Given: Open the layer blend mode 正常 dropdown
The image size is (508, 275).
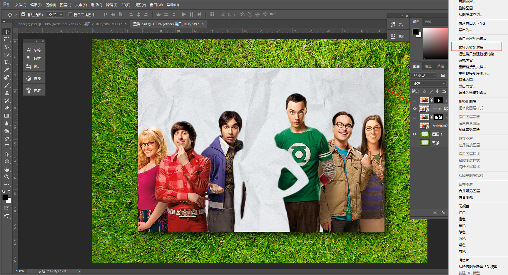Looking at the screenshot, I should (x=429, y=83).
